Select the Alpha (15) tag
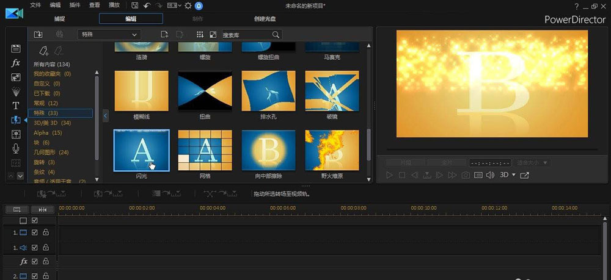This screenshot has height=280, width=611. 48,132
